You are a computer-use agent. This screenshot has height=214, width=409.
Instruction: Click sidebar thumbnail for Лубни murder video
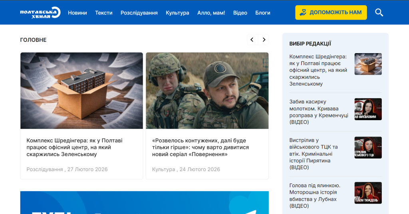[x=368, y=193]
